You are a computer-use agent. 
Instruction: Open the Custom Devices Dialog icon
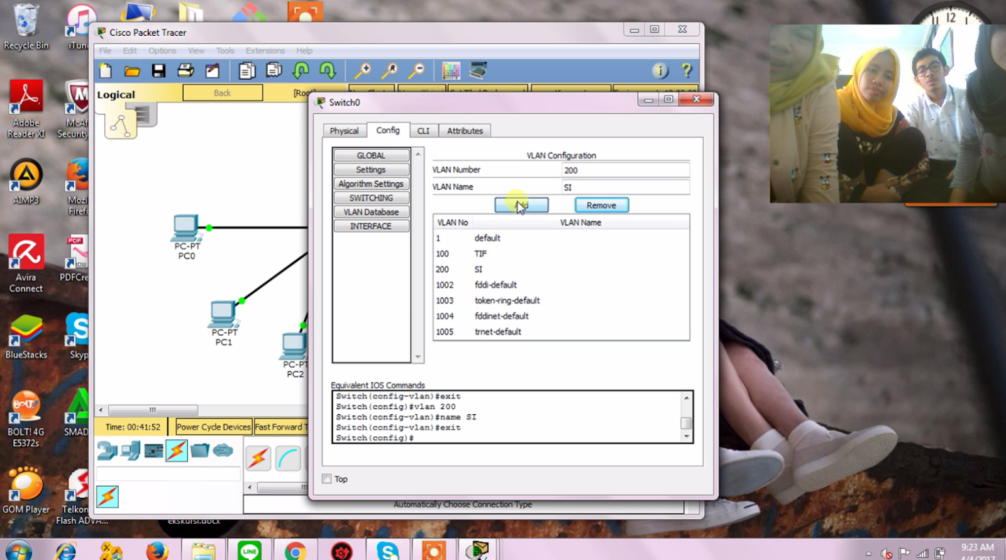(478, 71)
